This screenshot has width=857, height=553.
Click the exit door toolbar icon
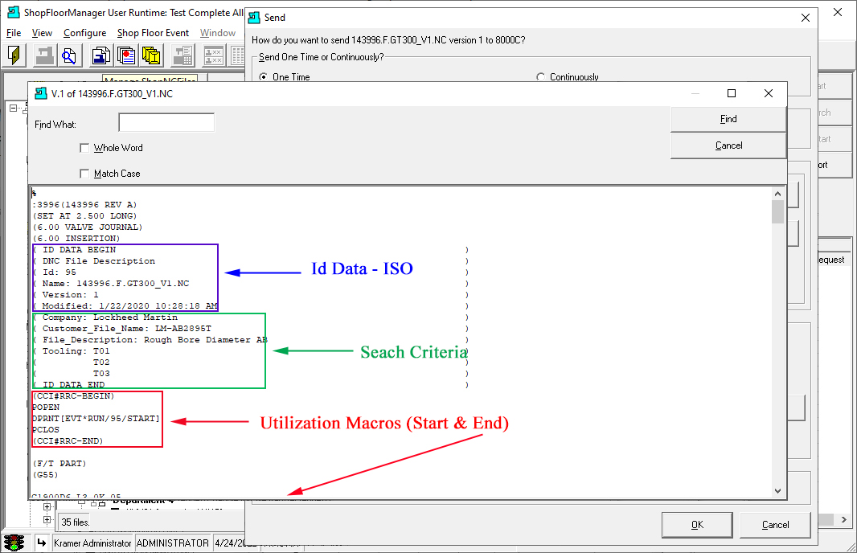point(14,55)
